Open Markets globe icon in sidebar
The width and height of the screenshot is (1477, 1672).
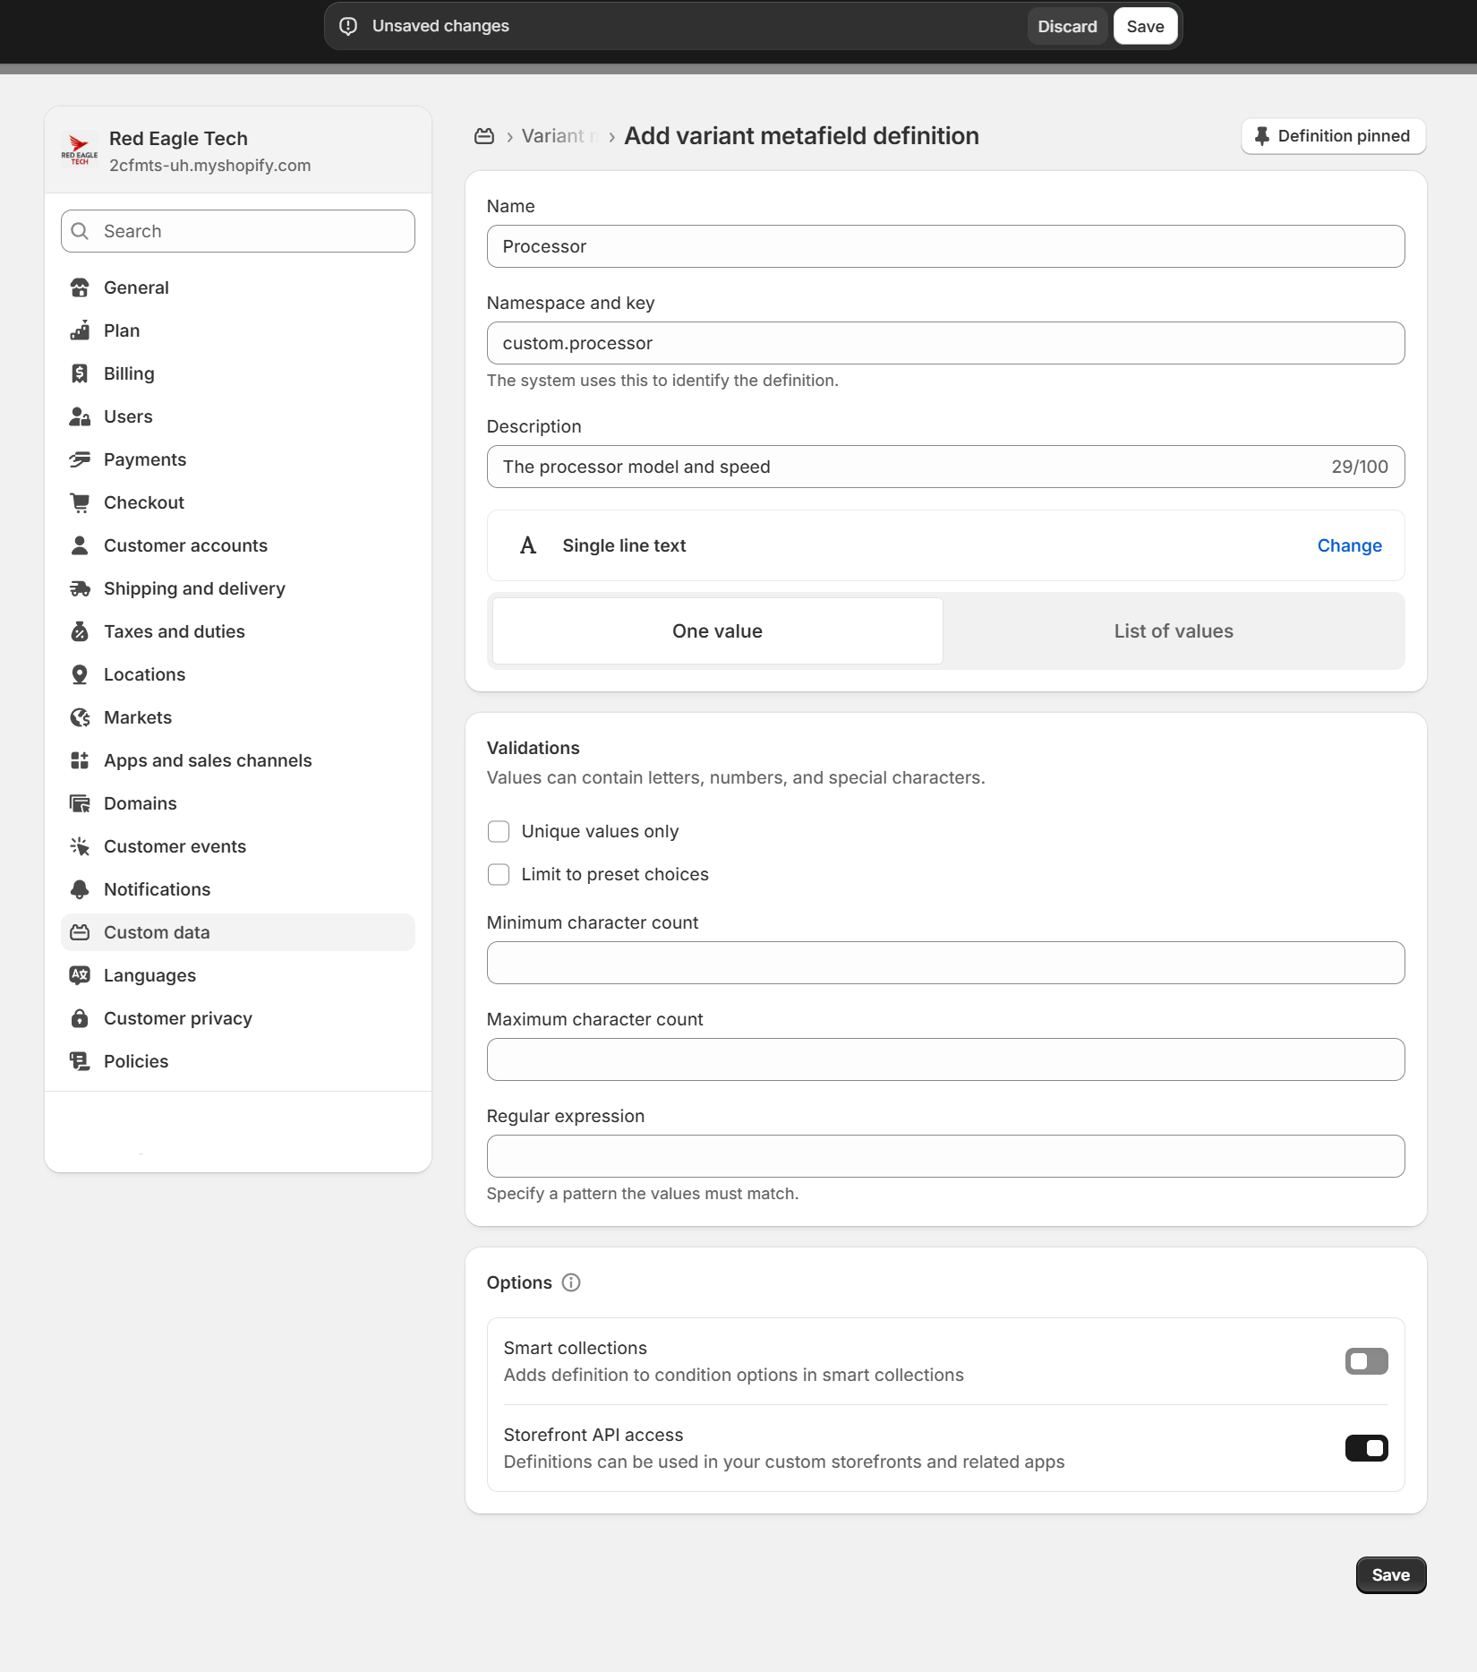(x=80, y=717)
